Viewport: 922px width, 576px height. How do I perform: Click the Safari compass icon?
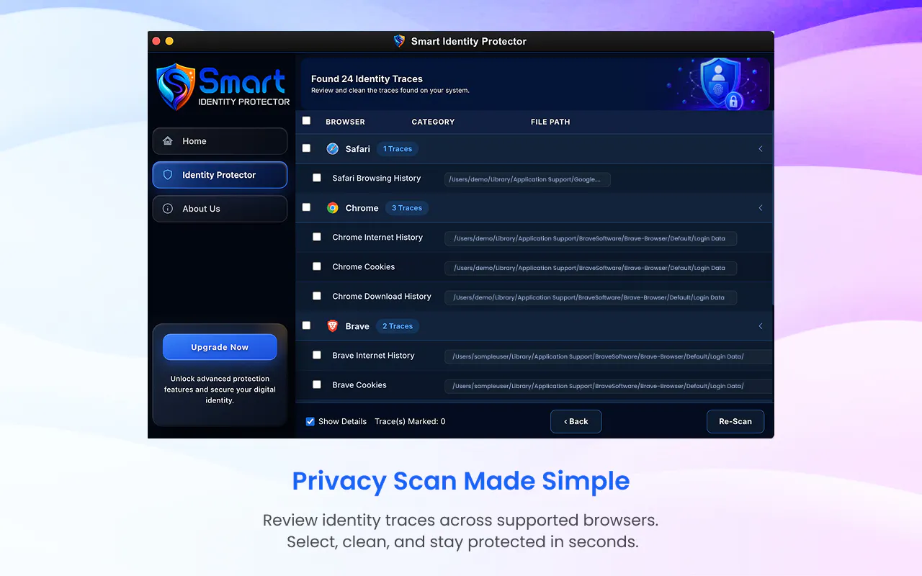click(332, 149)
